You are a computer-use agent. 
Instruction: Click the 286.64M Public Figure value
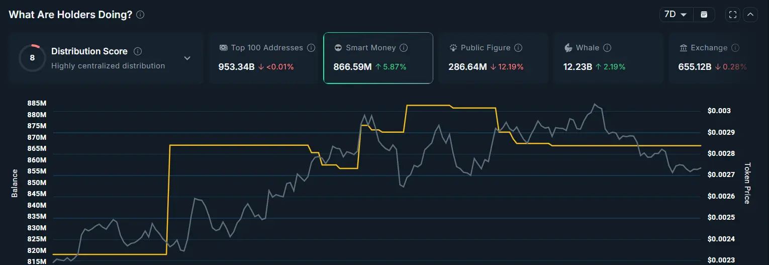(x=467, y=66)
